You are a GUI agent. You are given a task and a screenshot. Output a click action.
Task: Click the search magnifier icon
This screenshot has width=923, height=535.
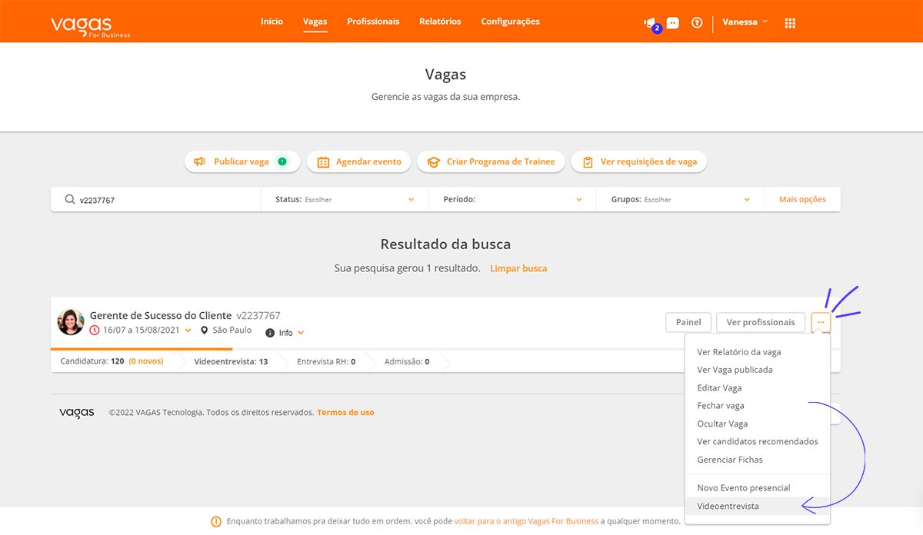(x=70, y=199)
